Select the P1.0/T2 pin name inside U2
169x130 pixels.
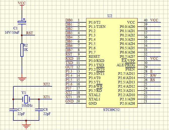pos(94,22)
